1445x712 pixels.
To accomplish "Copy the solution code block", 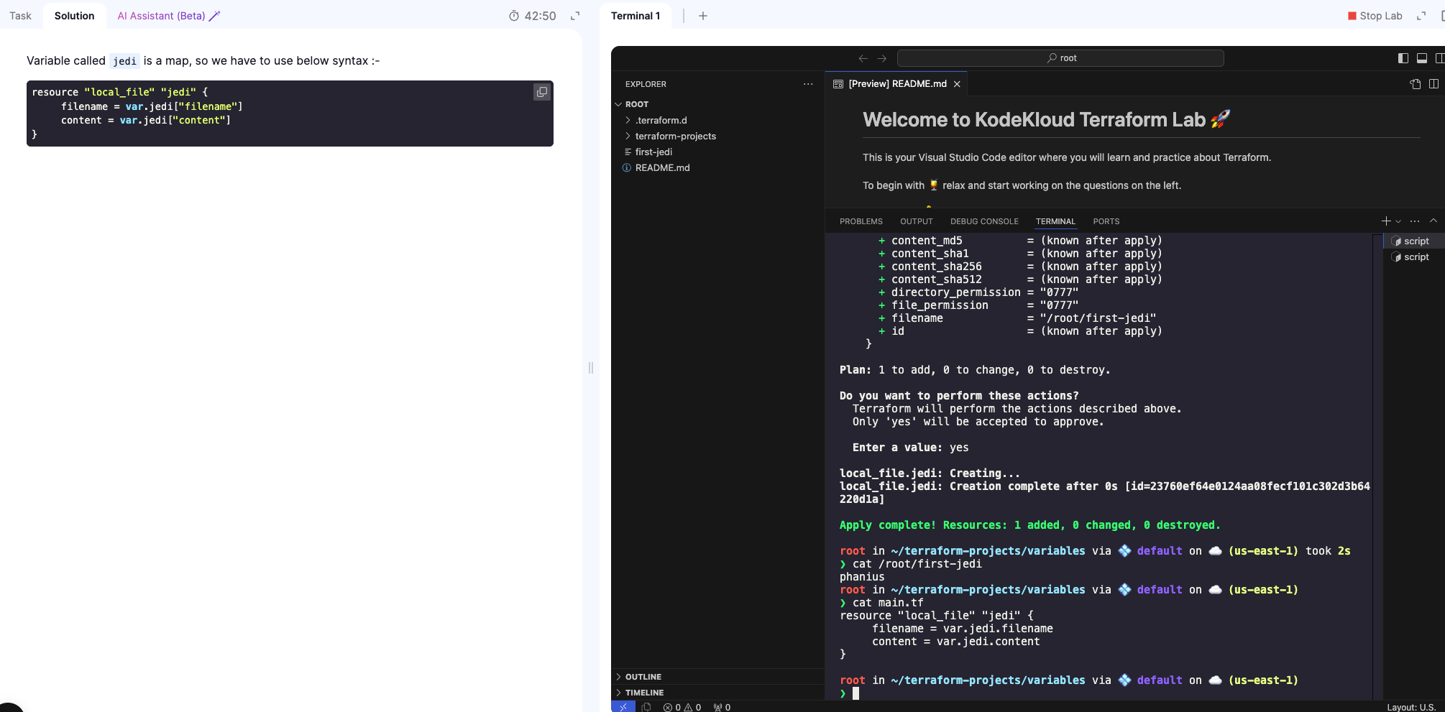I will tap(542, 92).
